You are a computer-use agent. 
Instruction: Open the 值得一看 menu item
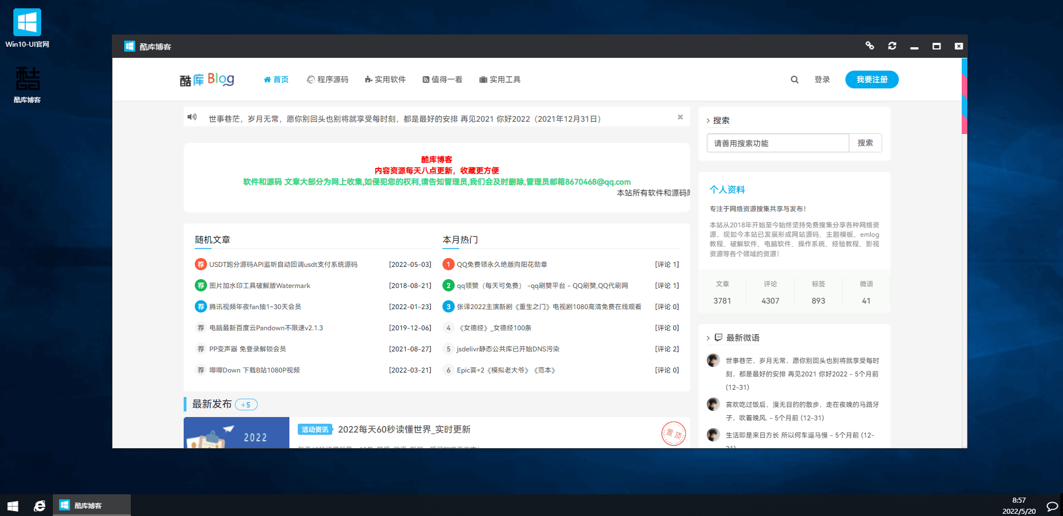(x=442, y=80)
